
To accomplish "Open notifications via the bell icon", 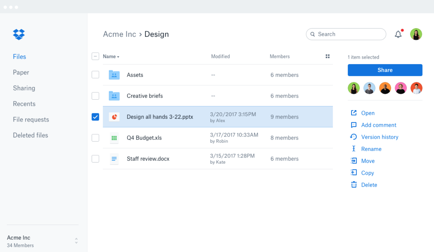I will pos(398,34).
